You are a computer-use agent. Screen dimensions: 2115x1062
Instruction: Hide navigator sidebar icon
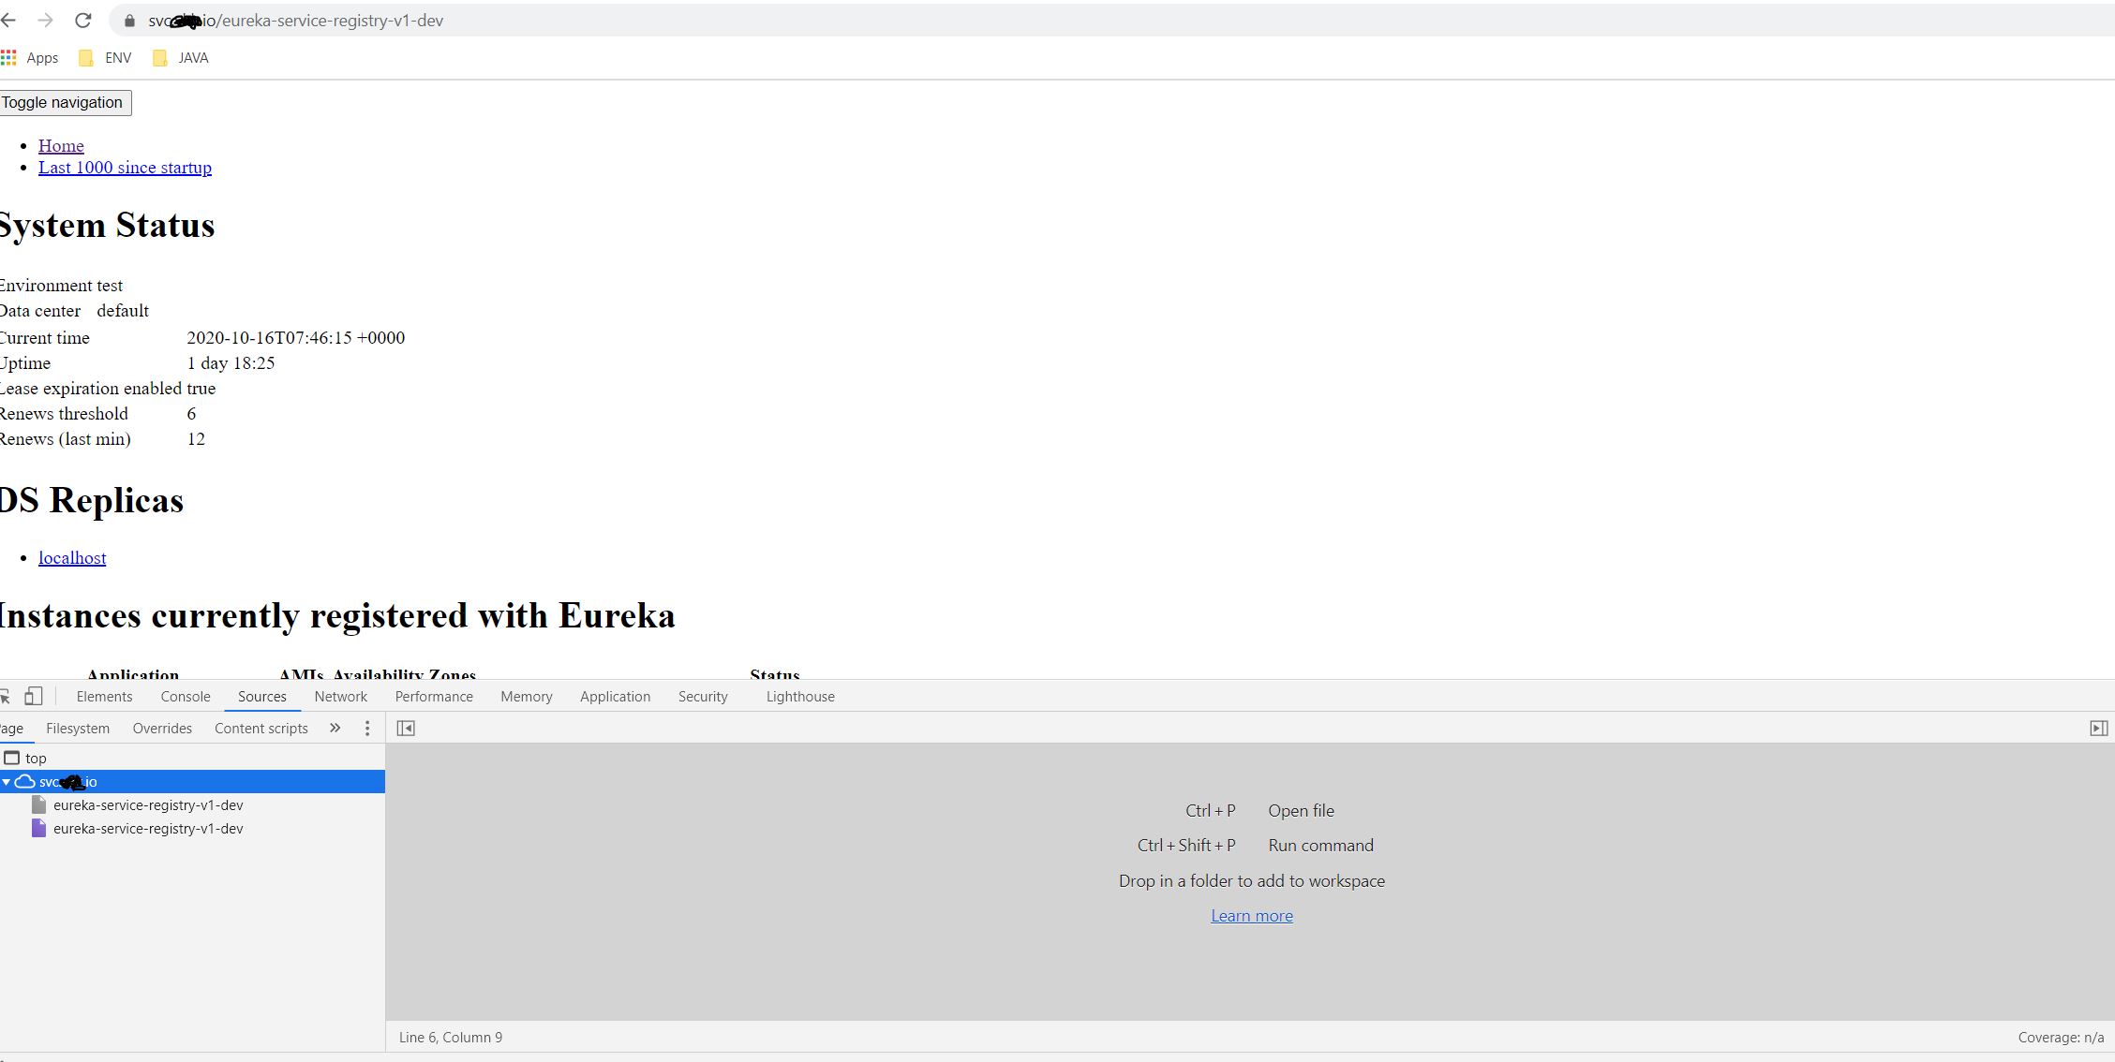point(406,728)
